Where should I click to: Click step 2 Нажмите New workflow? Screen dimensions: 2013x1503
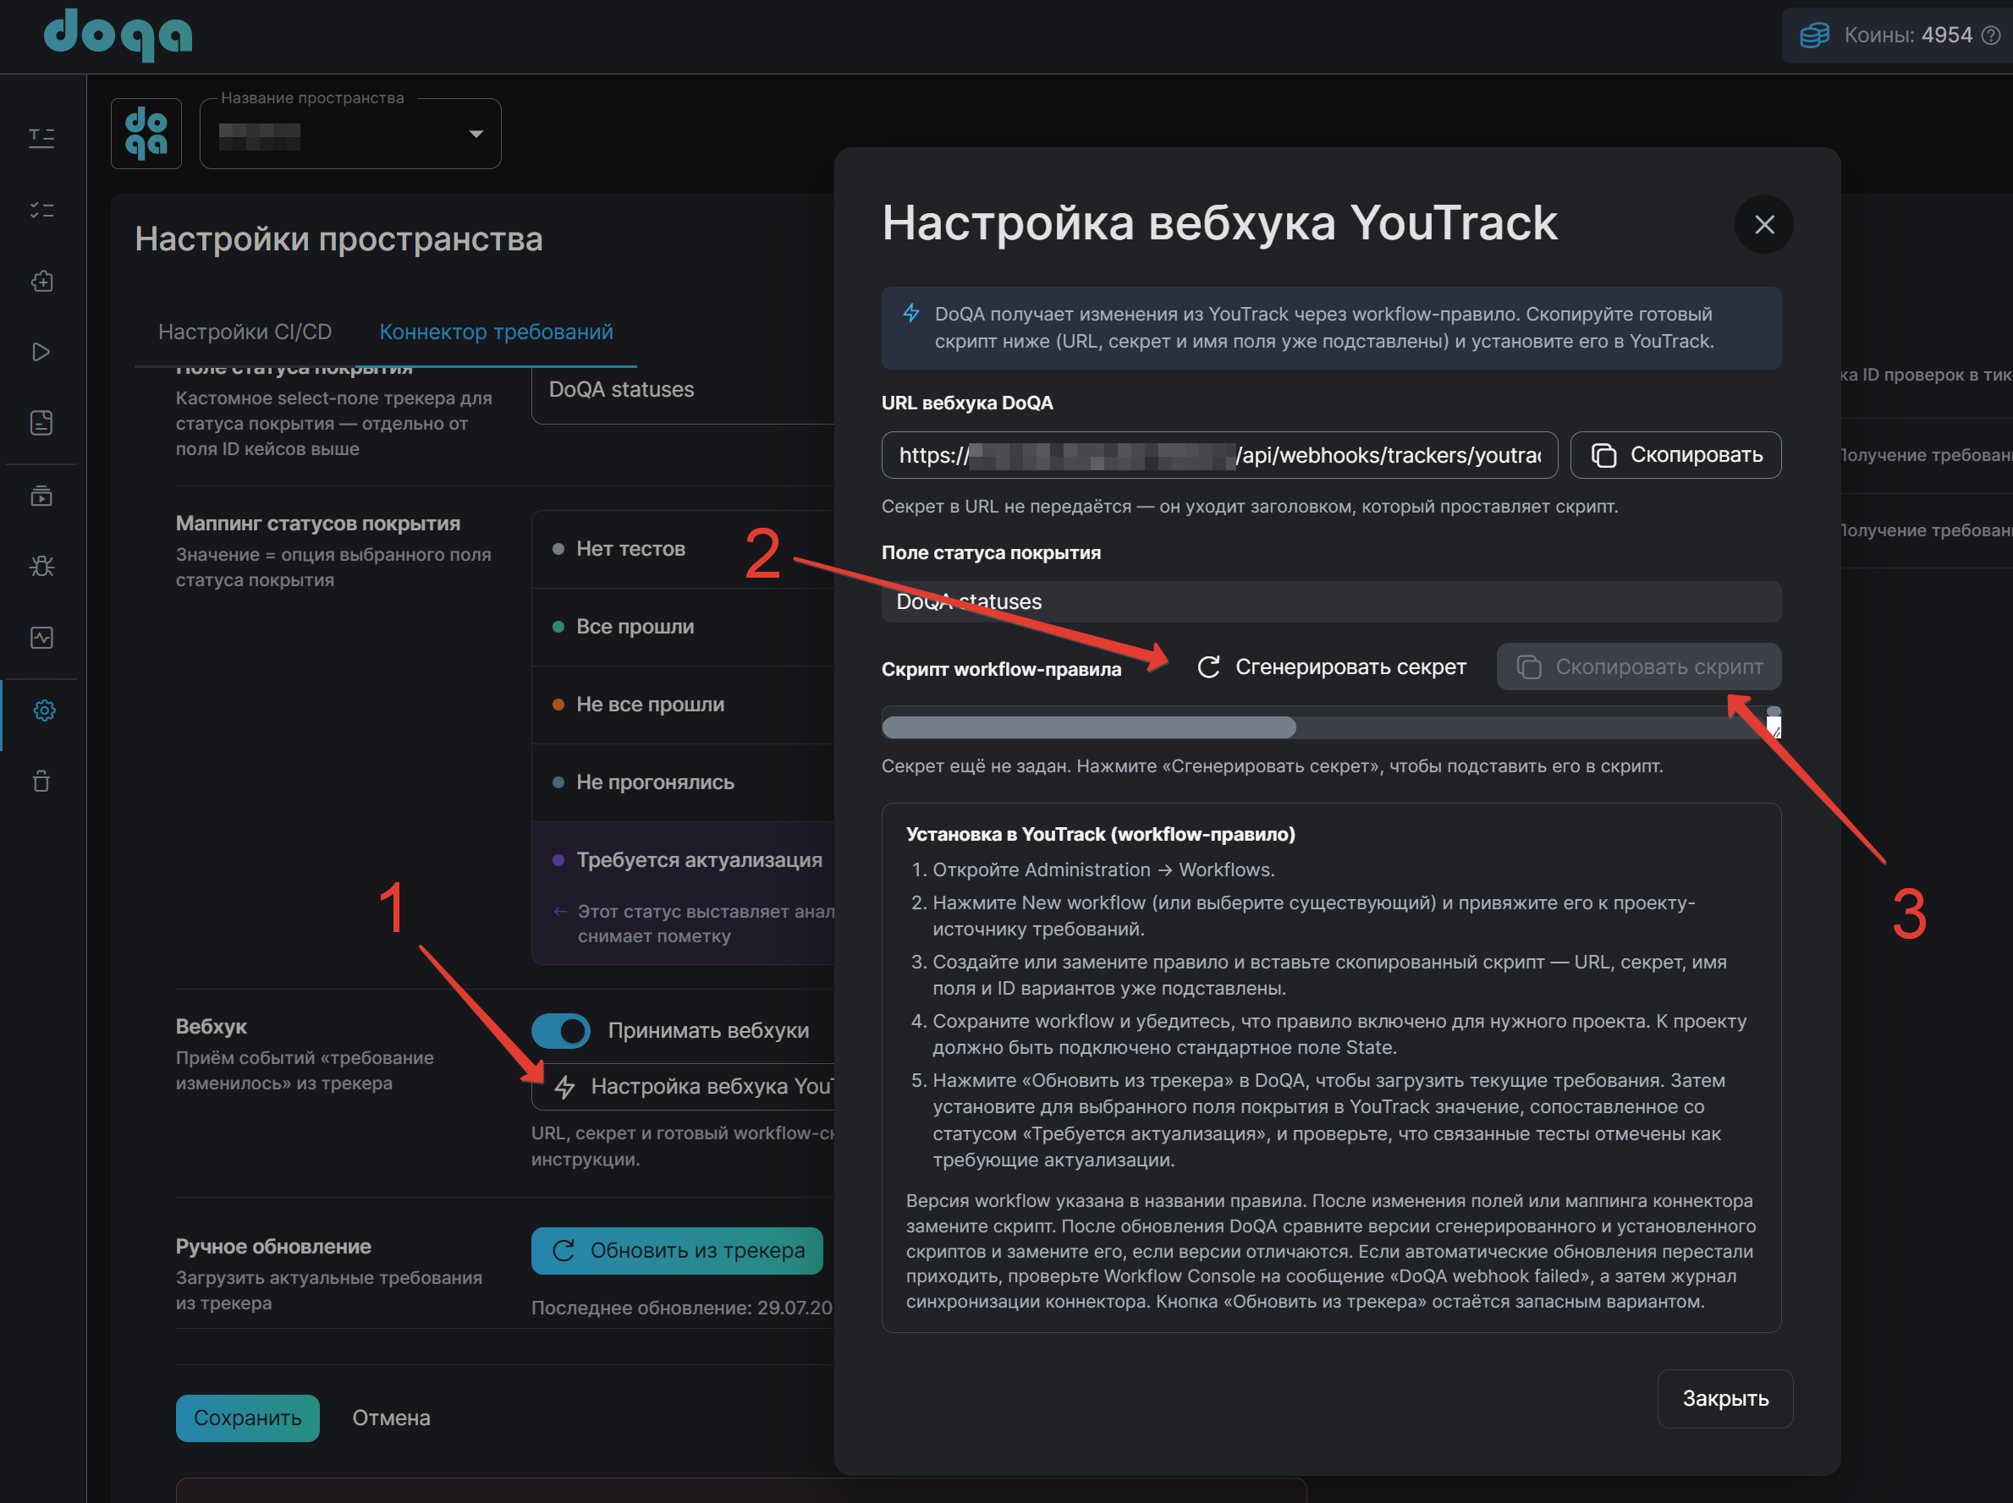[1313, 916]
